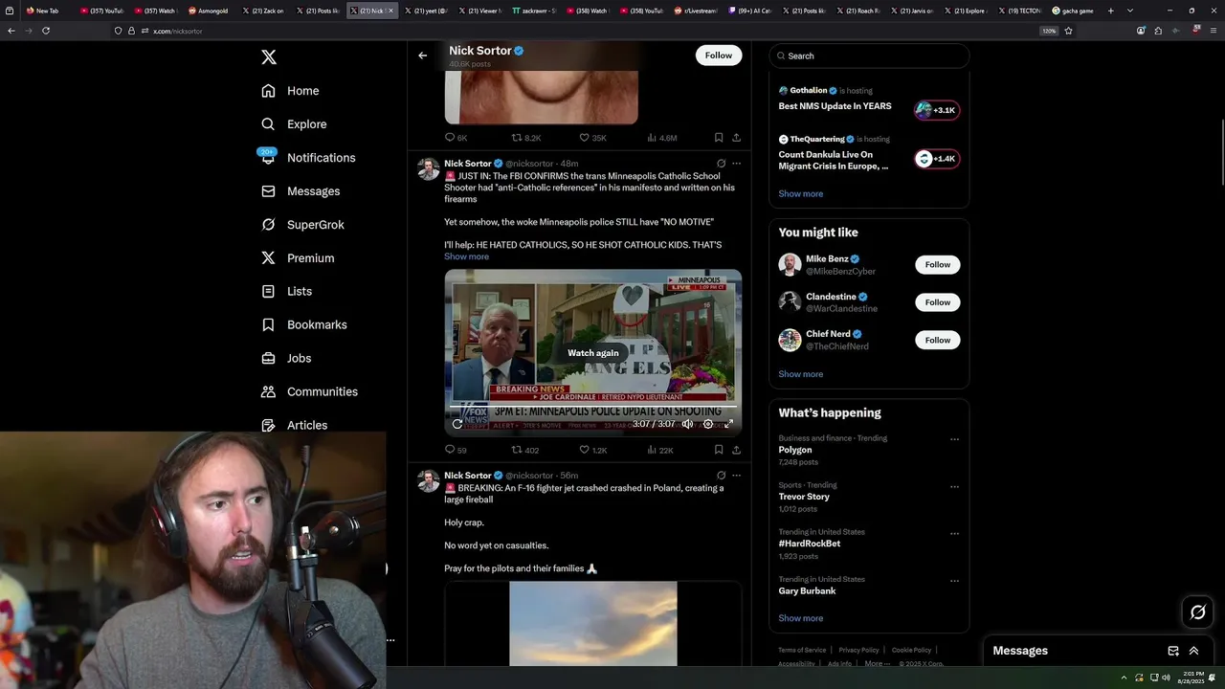Follow Mike Benz
1225x689 pixels.
point(938,265)
